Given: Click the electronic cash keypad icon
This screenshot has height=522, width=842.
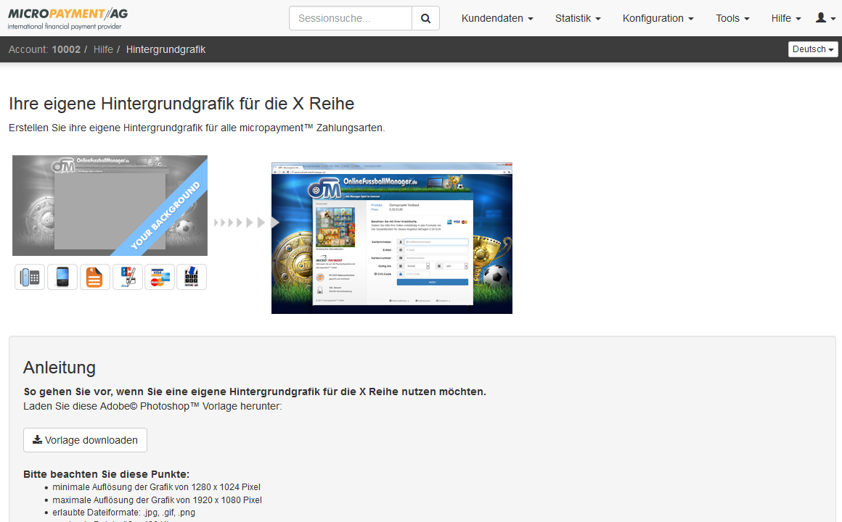Looking at the screenshot, I should click(192, 277).
